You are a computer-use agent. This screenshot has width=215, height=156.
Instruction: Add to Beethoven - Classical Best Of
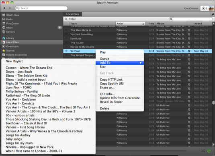pos(48,123)
